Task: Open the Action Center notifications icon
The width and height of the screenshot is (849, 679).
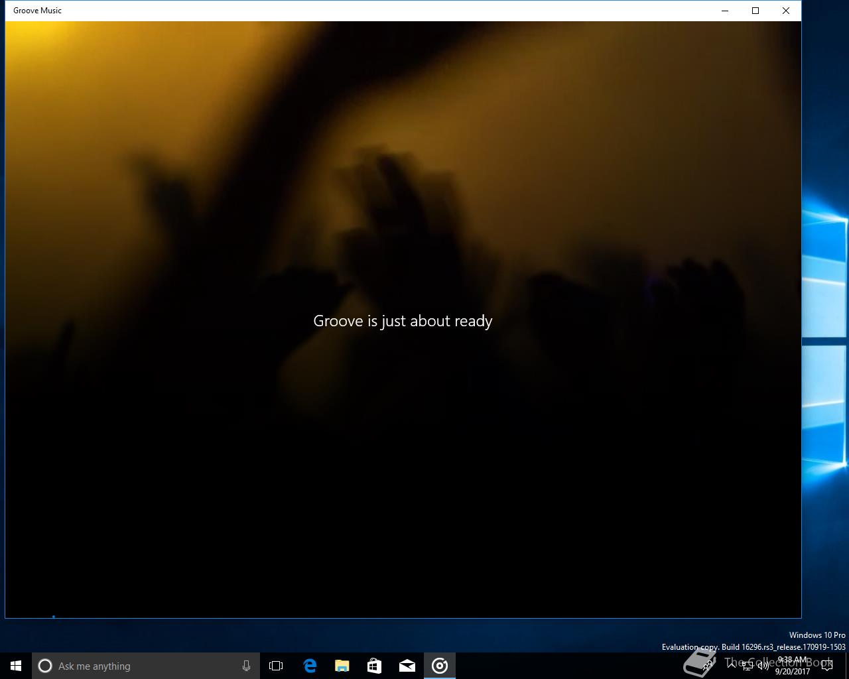Action: coord(826,666)
